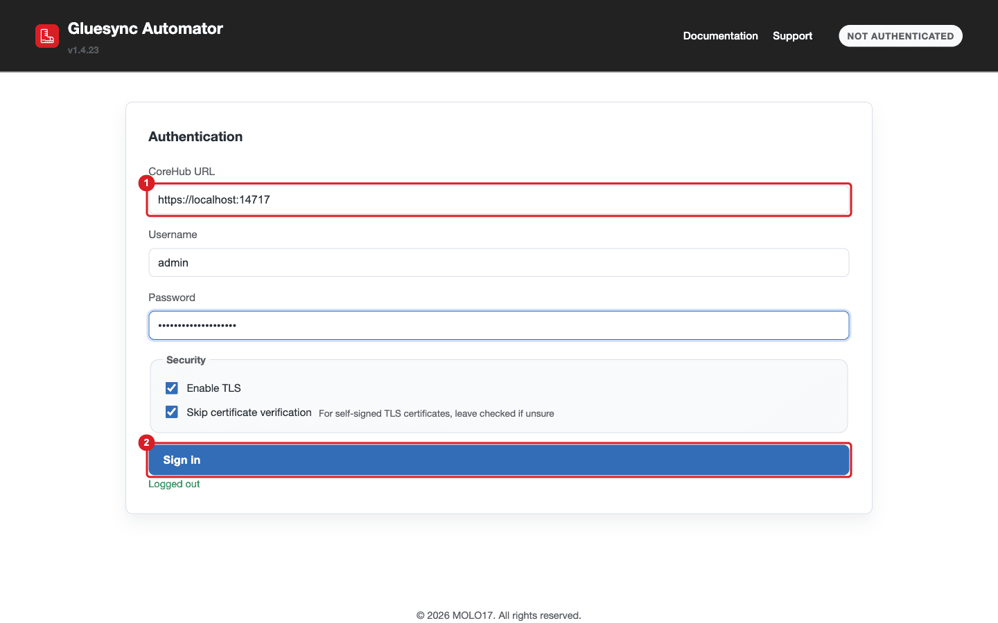
Task: Click the Password field label
Action: tap(172, 298)
